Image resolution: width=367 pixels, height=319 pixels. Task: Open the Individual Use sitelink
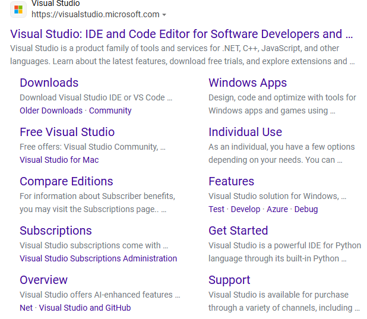coord(245,132)
